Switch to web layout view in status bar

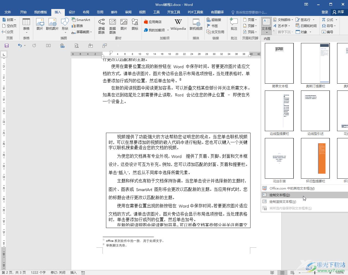(292, 272)
